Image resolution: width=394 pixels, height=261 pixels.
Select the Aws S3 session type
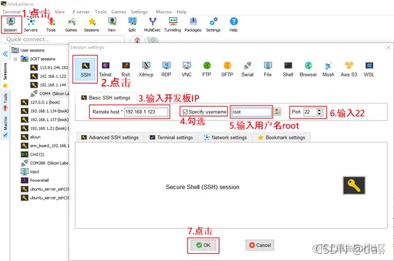click(x=348, y=69)
